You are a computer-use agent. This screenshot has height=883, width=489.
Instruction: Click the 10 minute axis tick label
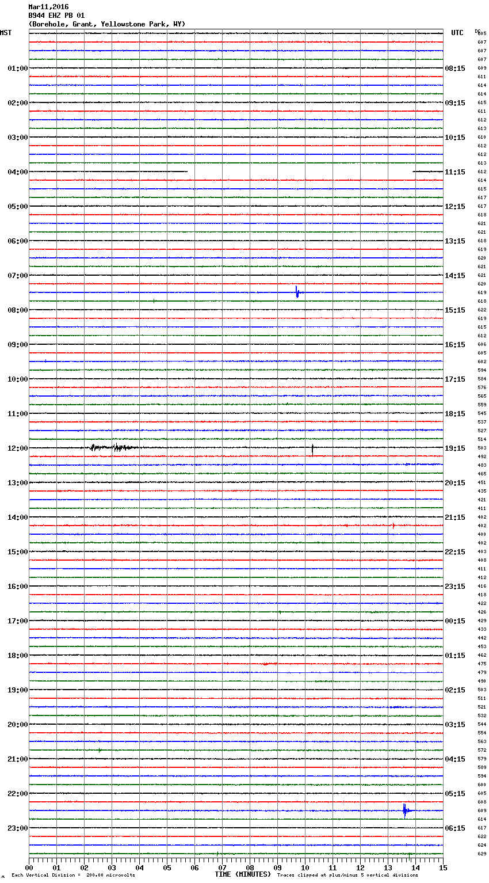[x=305, y=867]
